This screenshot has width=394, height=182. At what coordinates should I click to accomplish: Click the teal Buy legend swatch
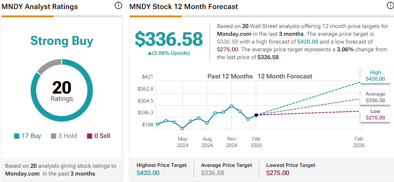(x=16, y=136)
